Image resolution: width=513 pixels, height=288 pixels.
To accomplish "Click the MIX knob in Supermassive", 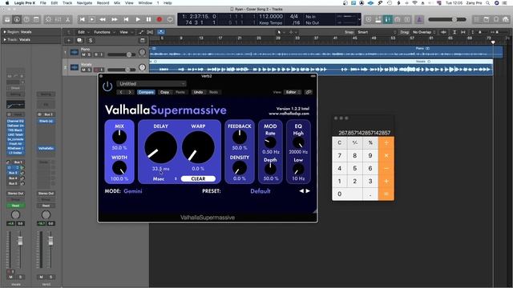I will pyautogui.click(x=119, y=137).
